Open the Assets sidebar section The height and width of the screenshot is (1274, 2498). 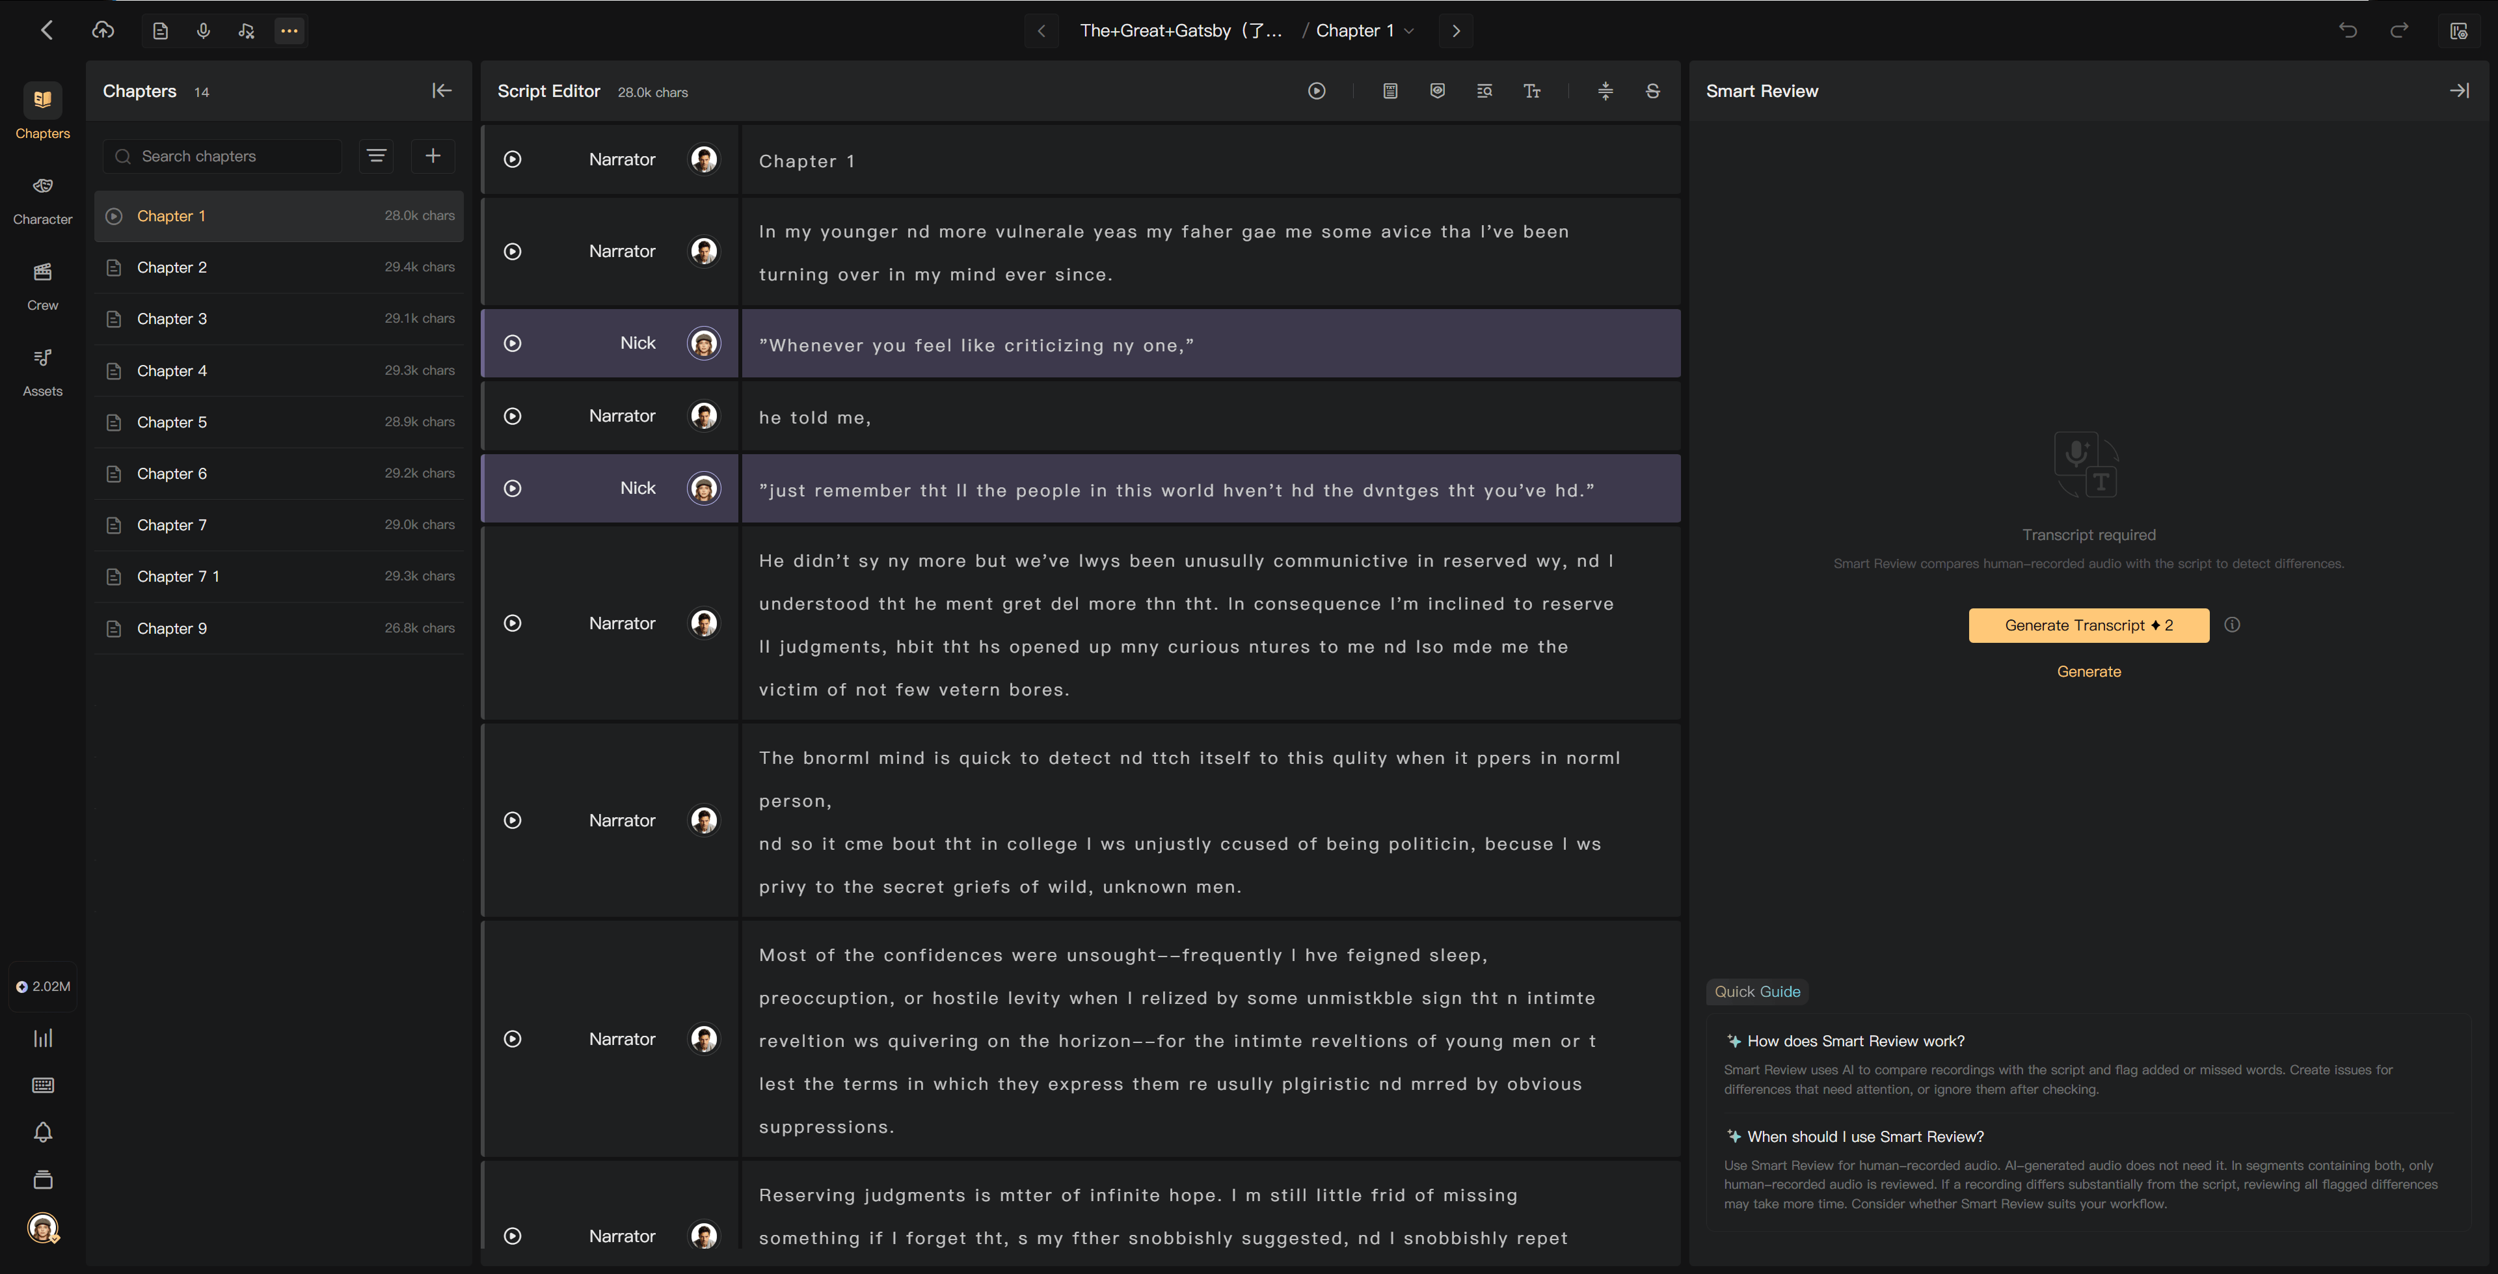tap(43, 373)
